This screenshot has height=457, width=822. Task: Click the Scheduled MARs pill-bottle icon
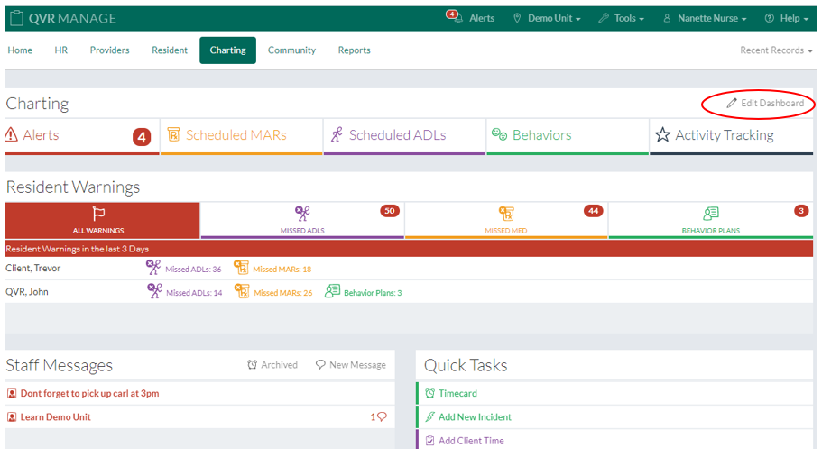[x=174, y=135]
